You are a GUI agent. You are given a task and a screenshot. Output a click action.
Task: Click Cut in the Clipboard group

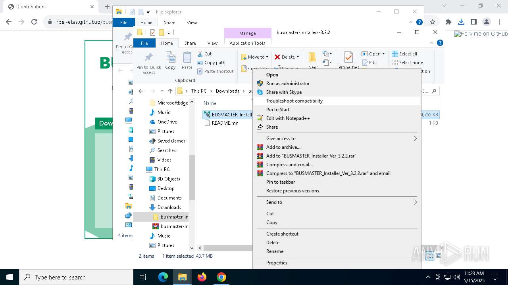(204, 54)
